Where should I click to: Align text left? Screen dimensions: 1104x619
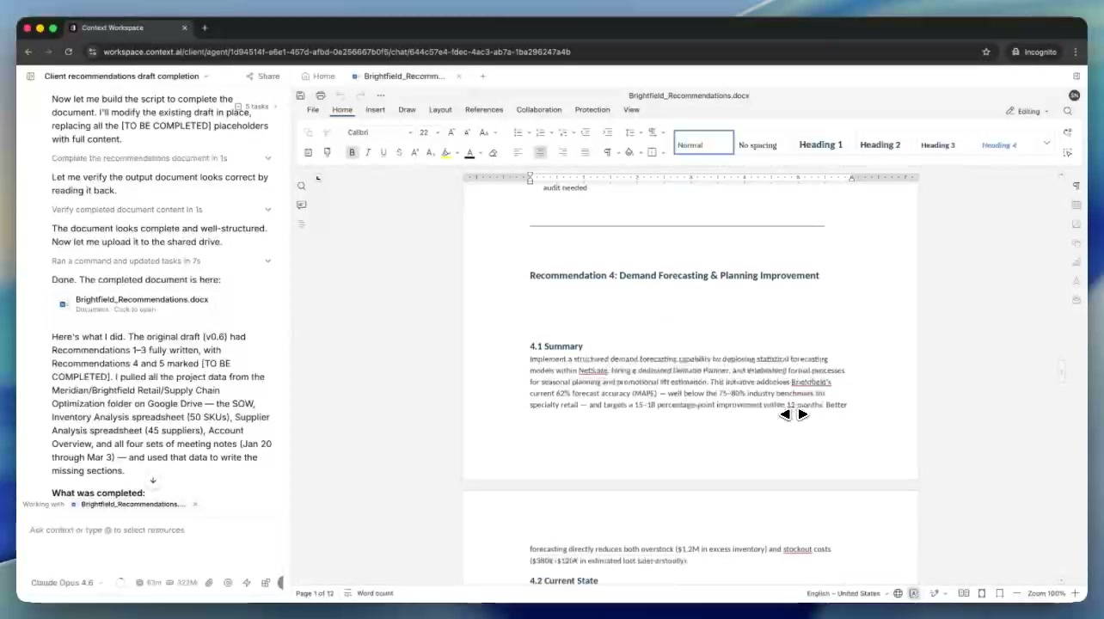click(518, 152)
